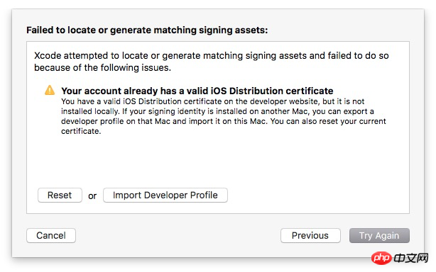Screen dimensions: 436x272
Task: Reset the current distribution certificate
Action: [x=60, y=195]
